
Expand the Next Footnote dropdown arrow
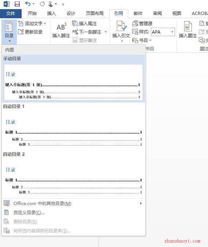tap(105, 32)
